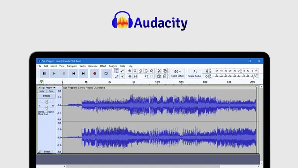The width and height of the screenshot is (298, 168).
Task: Adjust the recording level slider knob
Action: point(241,71)
